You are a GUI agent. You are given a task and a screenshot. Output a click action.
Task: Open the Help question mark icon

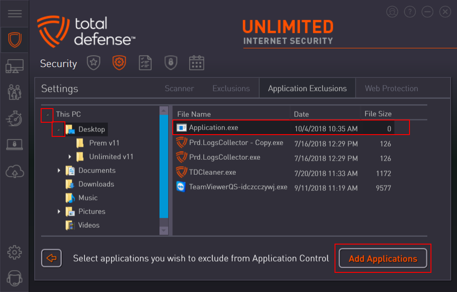[x=410, y=12]
